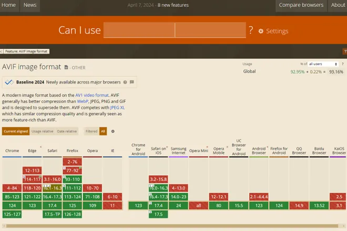Click QQ Browser header
Viewport: 347px width, 231px height.
click(x=299, y=151)
